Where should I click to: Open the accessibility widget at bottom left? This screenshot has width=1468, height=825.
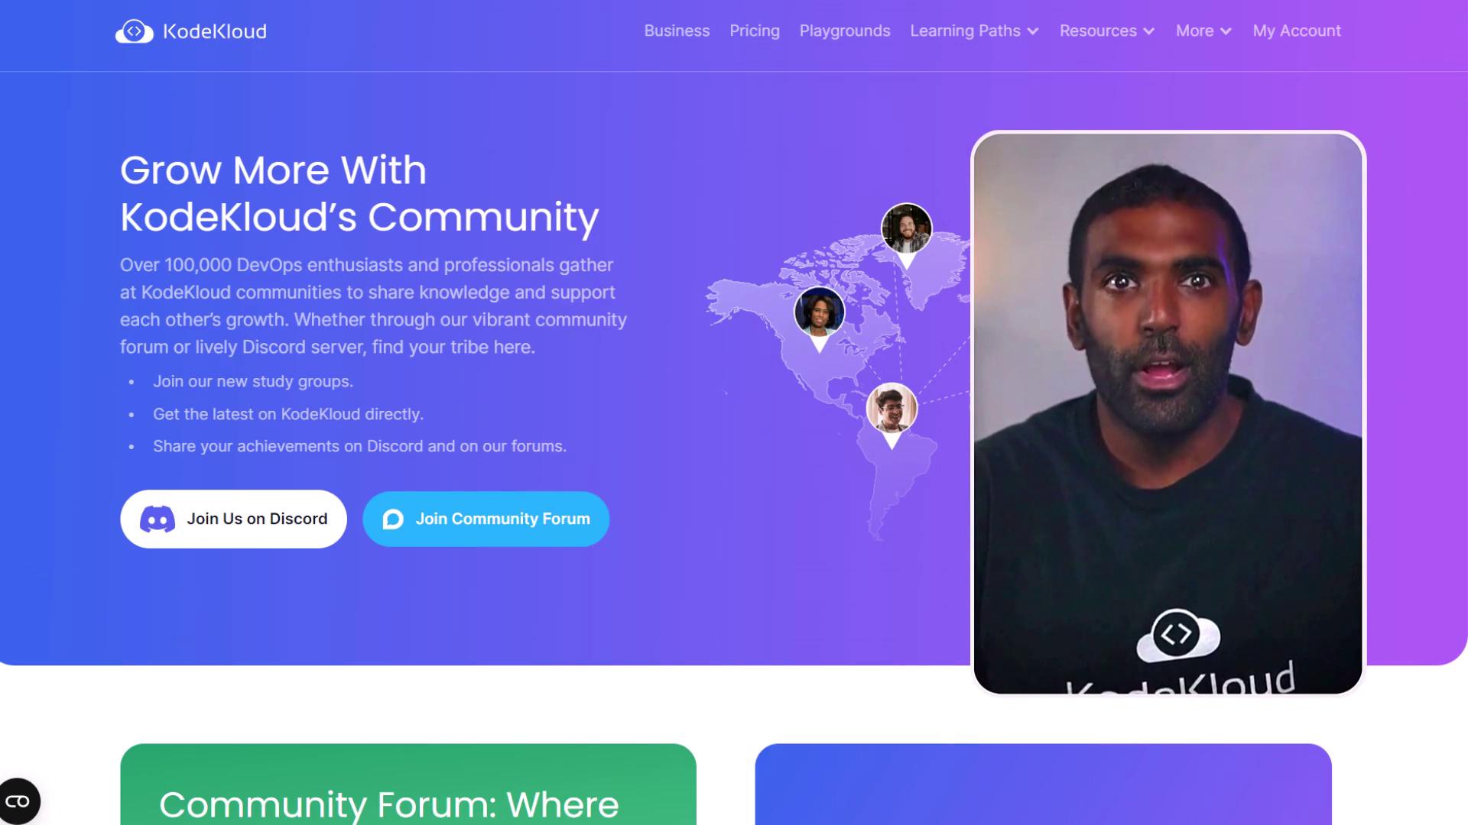18,801
